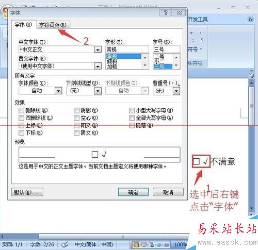The height and width of the screenshot is (250, 258).
Task: Open 字体颜色 font color dropdown
Action: click(x=58, y=91)
